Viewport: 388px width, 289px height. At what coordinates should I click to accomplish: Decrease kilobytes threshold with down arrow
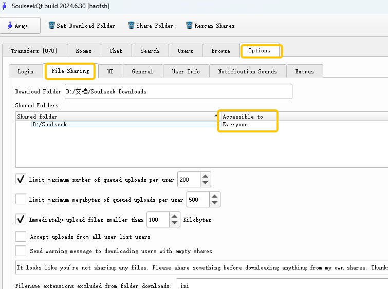(x=174, y=223)
